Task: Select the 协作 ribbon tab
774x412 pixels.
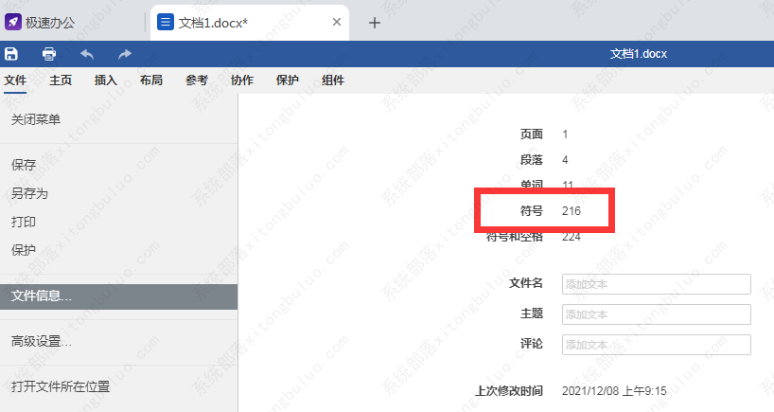Action: (242, 80)
